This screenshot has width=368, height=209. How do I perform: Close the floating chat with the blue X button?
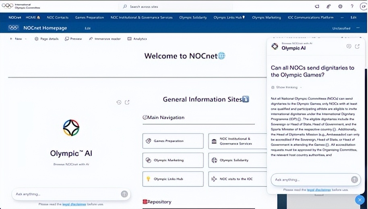pyautogui.click(x=359, y=200)
